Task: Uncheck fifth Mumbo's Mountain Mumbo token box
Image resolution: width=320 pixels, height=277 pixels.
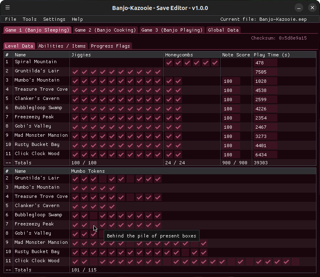Action: click(x=112, y=188)
